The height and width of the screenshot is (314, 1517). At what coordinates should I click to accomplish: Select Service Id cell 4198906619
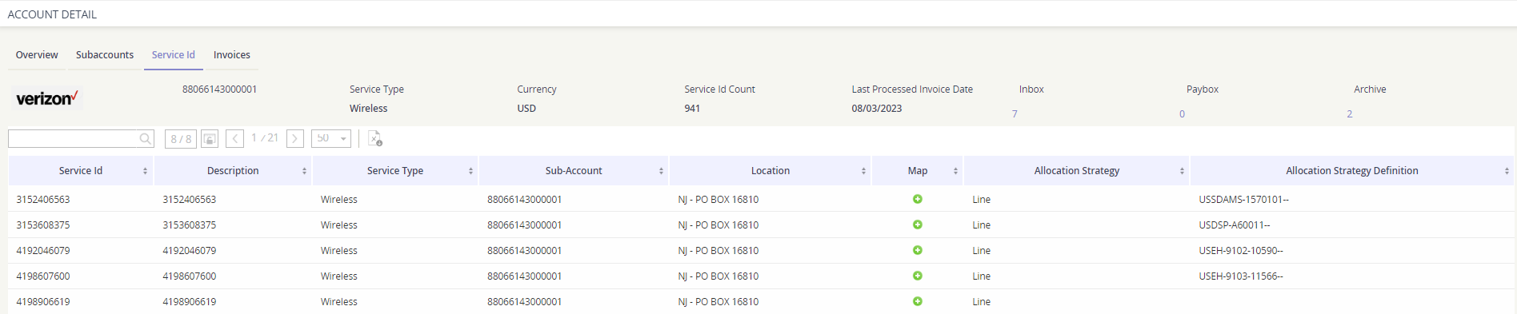coord(43,302)
